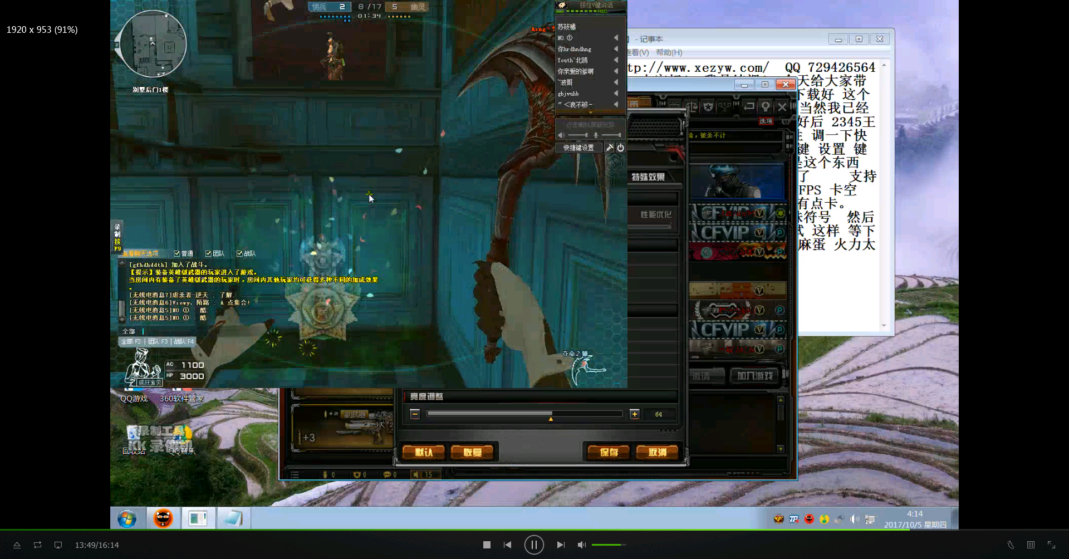Click the arrow beside player gbjvuhb

pos(616,94)
